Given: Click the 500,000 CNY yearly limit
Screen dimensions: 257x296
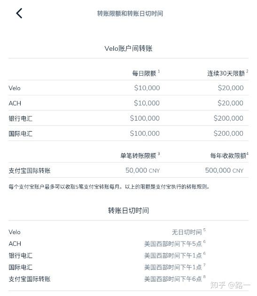Looking at the screenshot, I should [x=224, y=170].
